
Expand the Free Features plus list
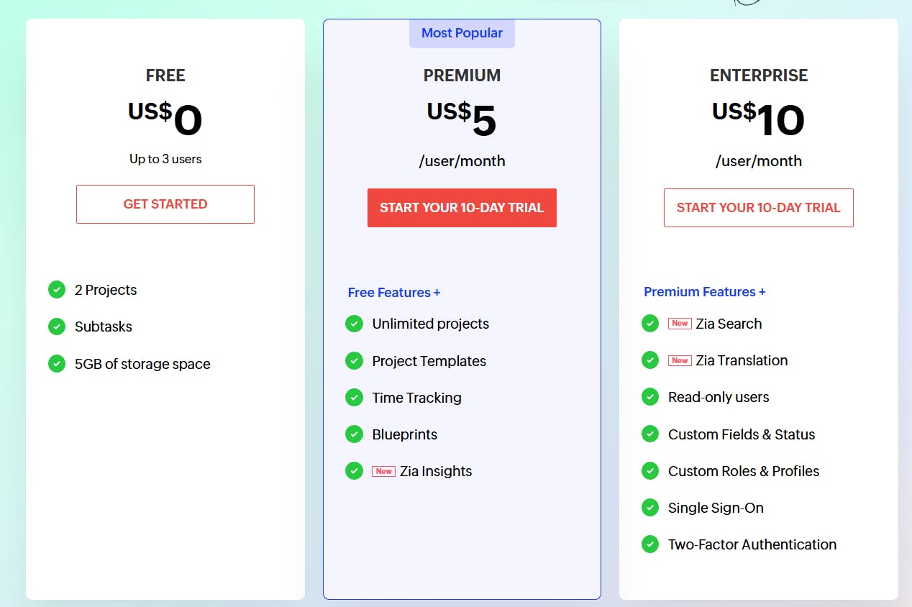(x=394, y=292)
